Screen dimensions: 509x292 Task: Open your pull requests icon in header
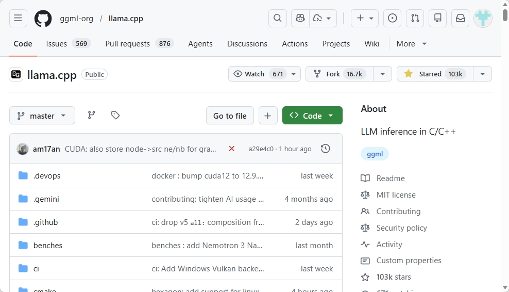[415, 18]
